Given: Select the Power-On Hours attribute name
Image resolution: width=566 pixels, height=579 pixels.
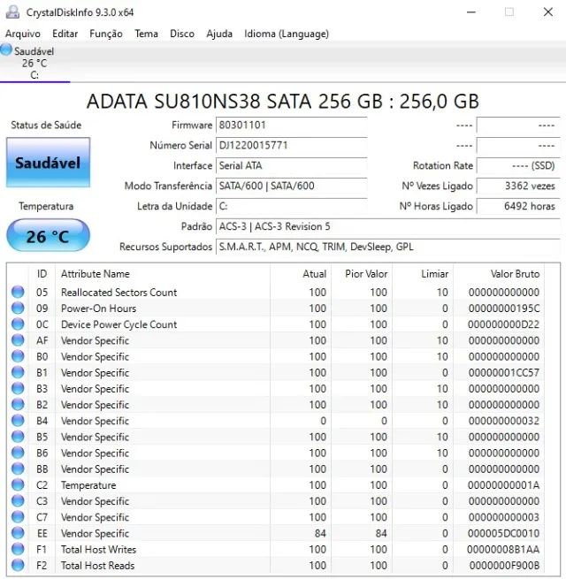Looking at the screenshot, I should (x=99, y=309).
